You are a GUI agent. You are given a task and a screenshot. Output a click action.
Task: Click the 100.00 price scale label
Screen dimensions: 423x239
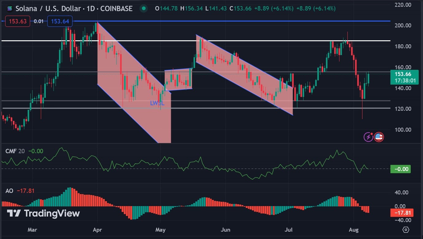click(x=402, y=129)
